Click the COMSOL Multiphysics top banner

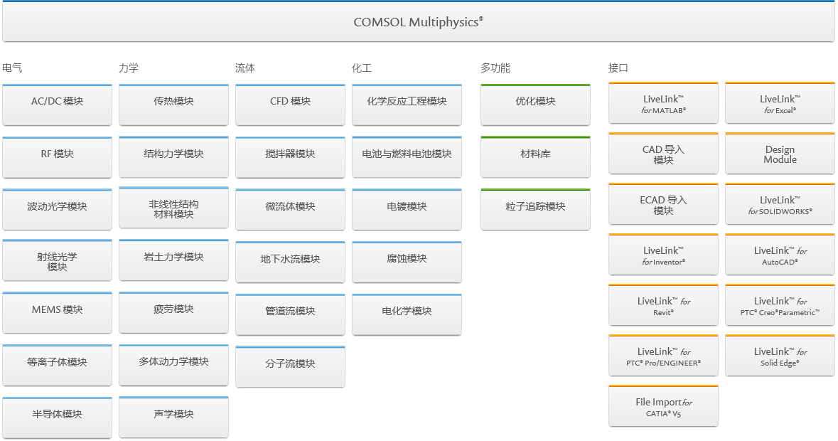coord(419,22)
